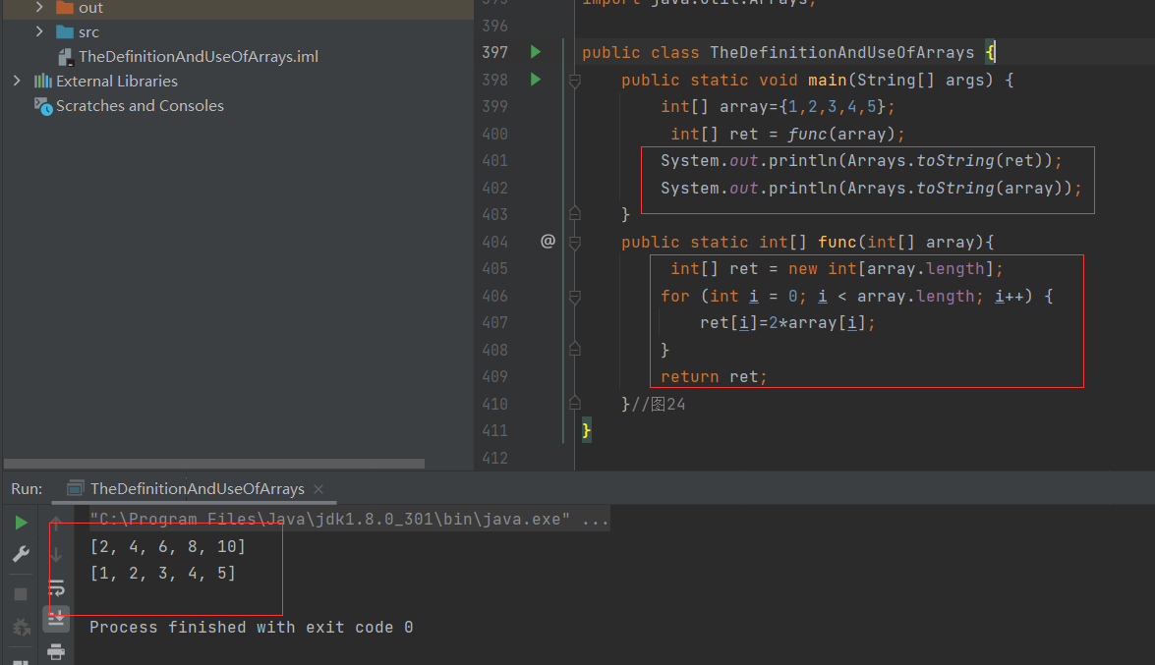
Task: Select External Libraries in project tree
Action: (x=116, y=81)
